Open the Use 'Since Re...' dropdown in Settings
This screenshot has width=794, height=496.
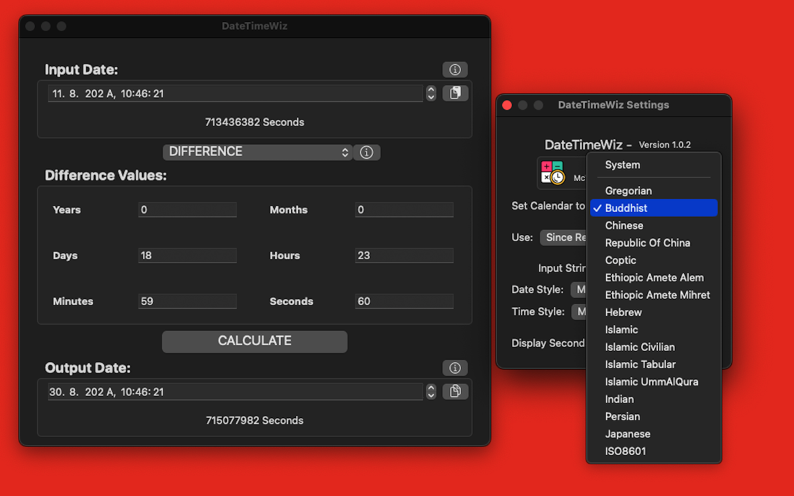click(564, 237)
